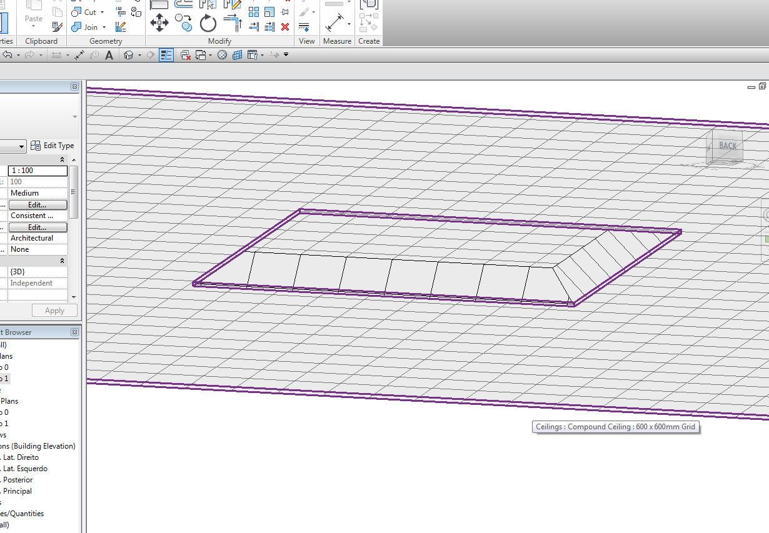Click the first Edit... button in Properties
This screenshot has width=769, height=533.
tap(38, 204)
